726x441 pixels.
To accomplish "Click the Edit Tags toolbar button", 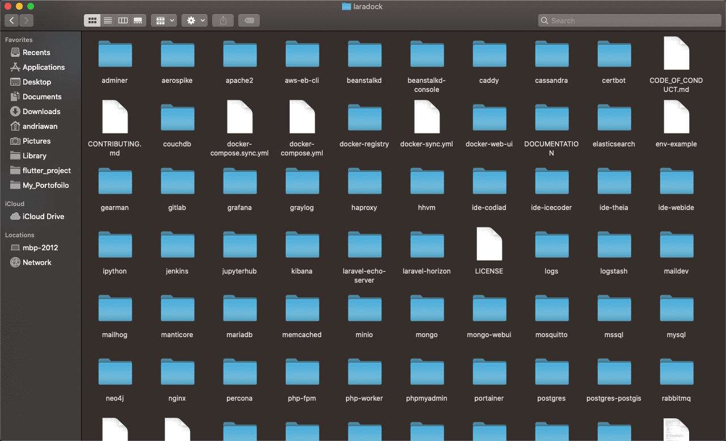I will (x=249, y=20).
